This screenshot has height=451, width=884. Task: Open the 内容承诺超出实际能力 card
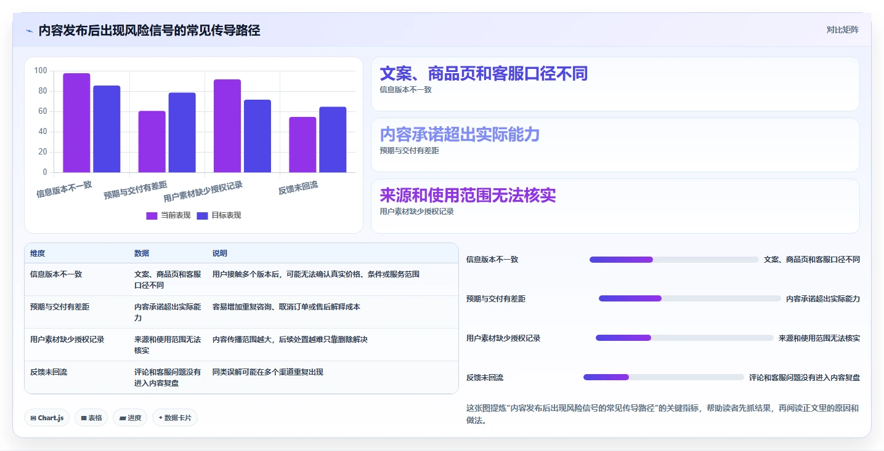pyautogui.click(x=615, y=145)
